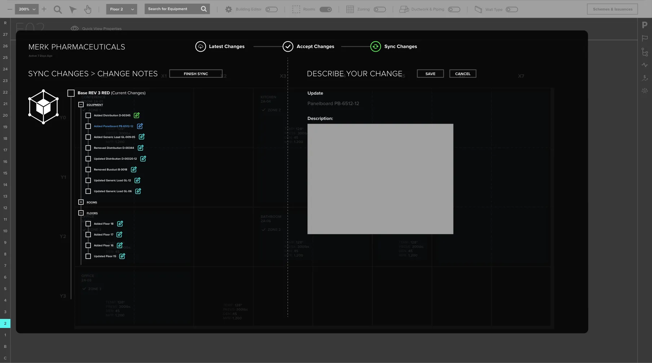Collapse the EQUIPMENT tree section
This screenshot has width=652, height=363.
[81, 105]
